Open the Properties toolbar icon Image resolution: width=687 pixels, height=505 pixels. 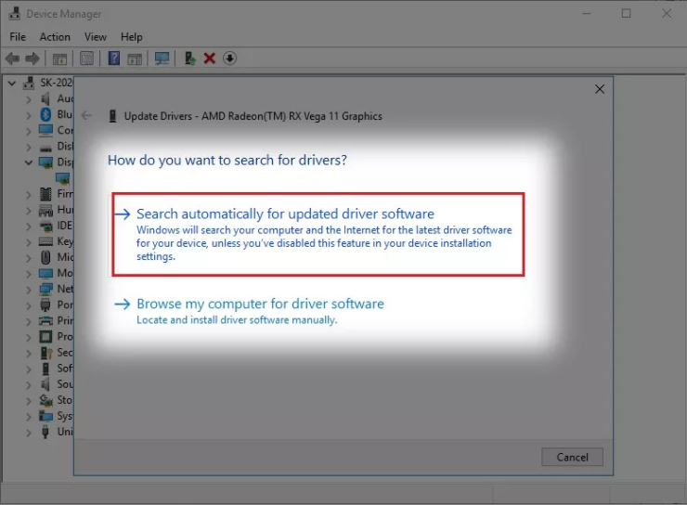86,58
